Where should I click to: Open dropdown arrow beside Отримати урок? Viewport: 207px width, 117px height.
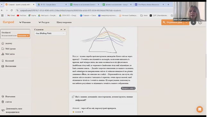point(186,22)
